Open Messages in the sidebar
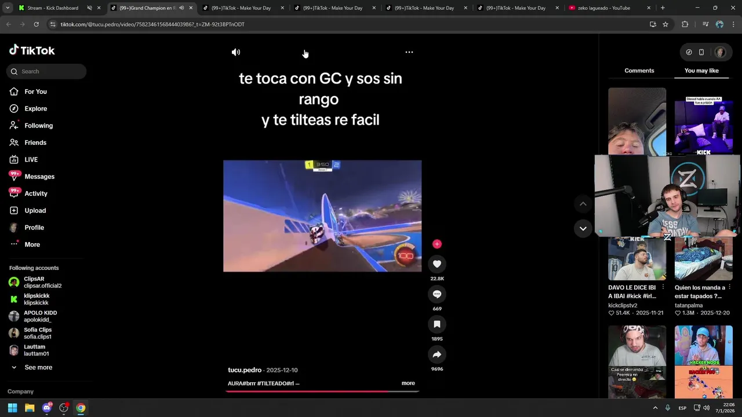The width and height of the screenshot is (742, 417). coord(39,177)
